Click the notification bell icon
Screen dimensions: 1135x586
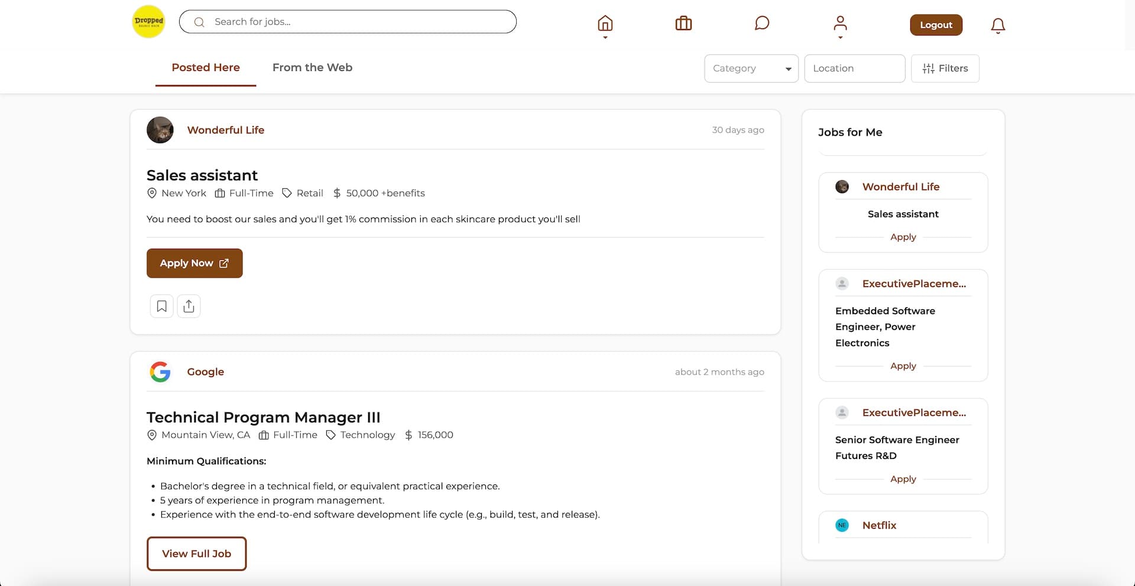998,25
